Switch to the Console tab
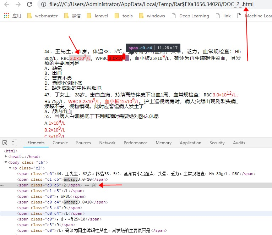Image resolution: width=272 pixels, height=235 pixels. pos(60,143)
